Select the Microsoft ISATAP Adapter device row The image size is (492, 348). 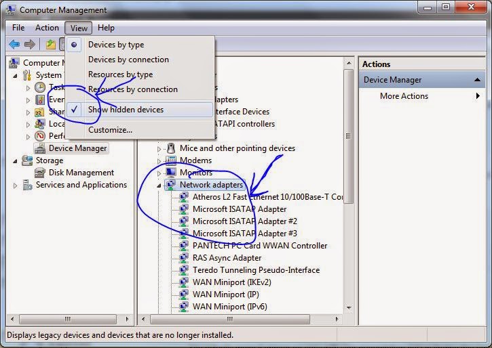point(240,209)
